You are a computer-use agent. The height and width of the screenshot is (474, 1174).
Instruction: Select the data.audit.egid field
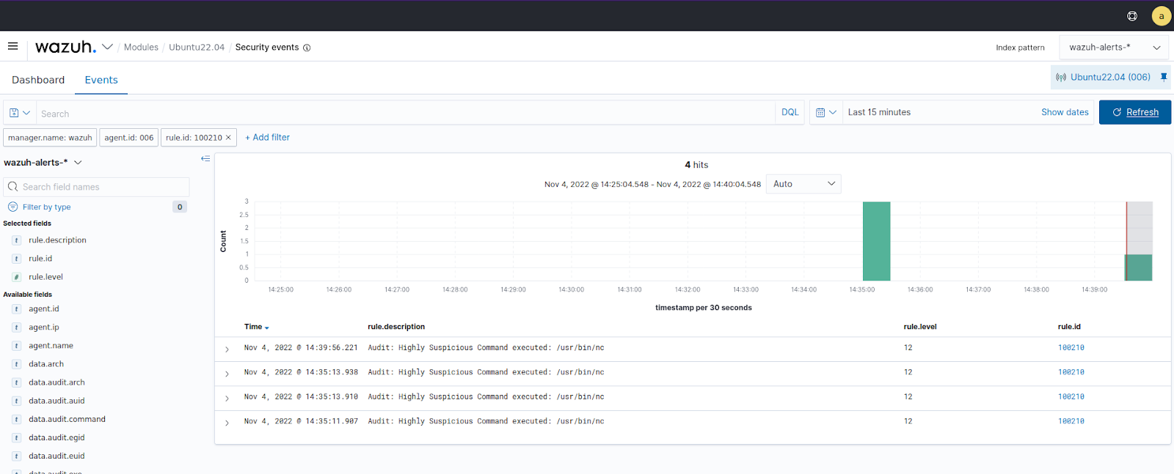tap(56, 437)
